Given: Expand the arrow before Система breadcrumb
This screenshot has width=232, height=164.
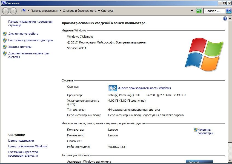Looking at the screenshot, I should click(99, 11).
